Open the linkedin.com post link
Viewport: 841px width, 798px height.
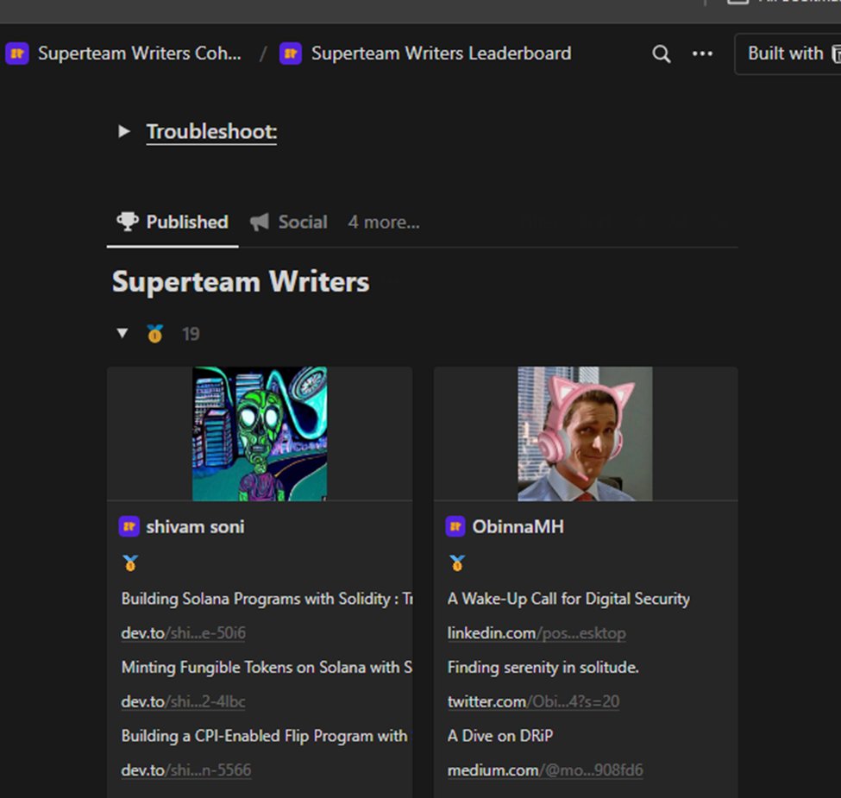(x=537, y=633)
